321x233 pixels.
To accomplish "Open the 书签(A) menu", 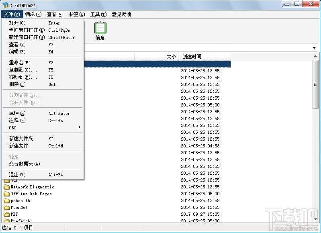I will 77,14.
